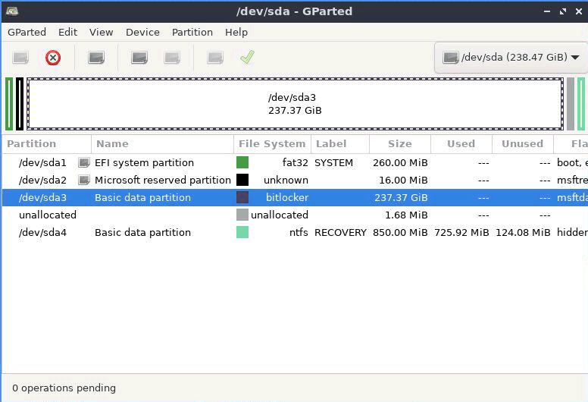The image size is (588, 402).
Task: Click the Microsoft reserved partition name
Action: pos(163,181)
